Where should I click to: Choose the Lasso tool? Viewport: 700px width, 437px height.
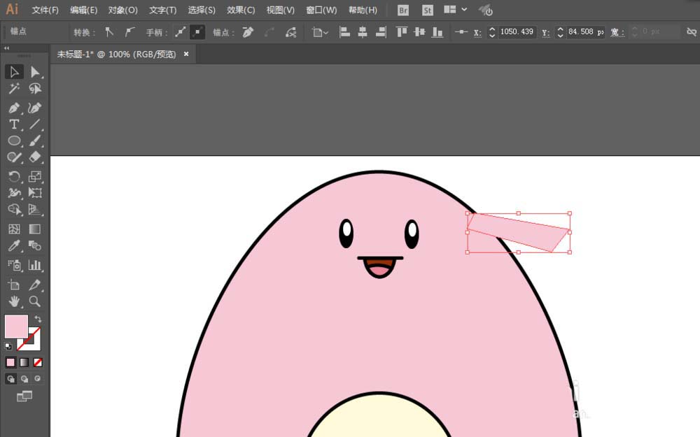[35, 88]
